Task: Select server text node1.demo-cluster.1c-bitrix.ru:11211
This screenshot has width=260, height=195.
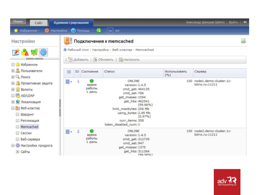Action: (x=213, y=83)
